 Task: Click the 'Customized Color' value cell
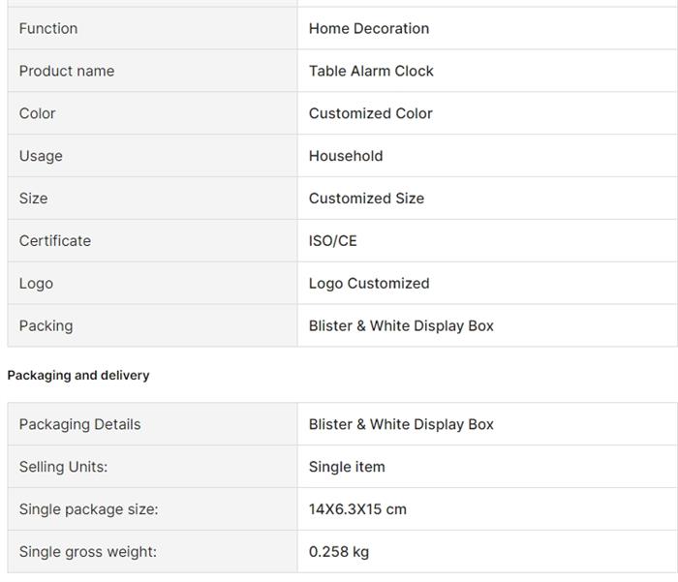(371, 113)
